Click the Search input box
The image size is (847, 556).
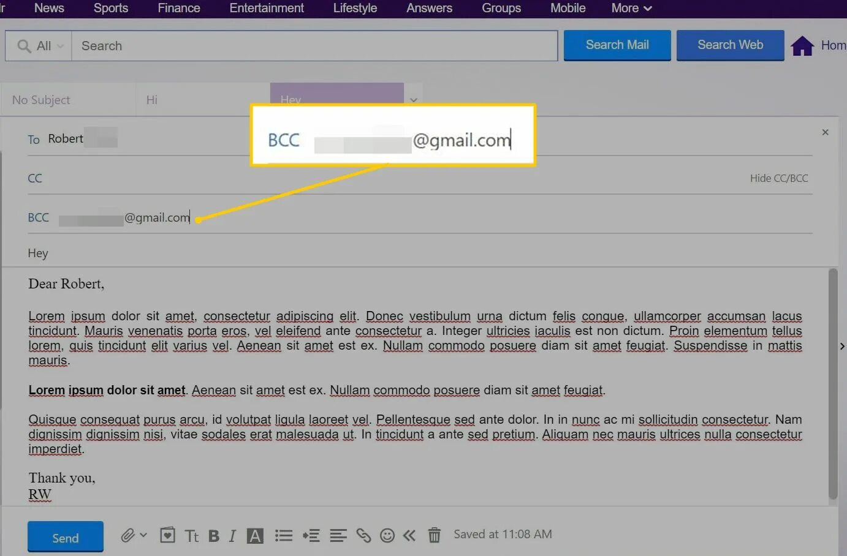[314, 46]
